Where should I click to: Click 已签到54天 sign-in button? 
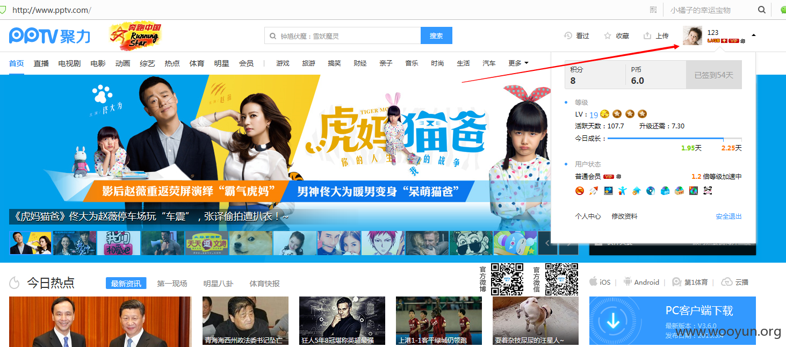point(714,75)
